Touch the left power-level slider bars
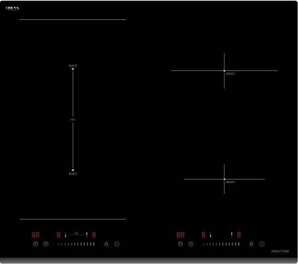 pos(76,244)
